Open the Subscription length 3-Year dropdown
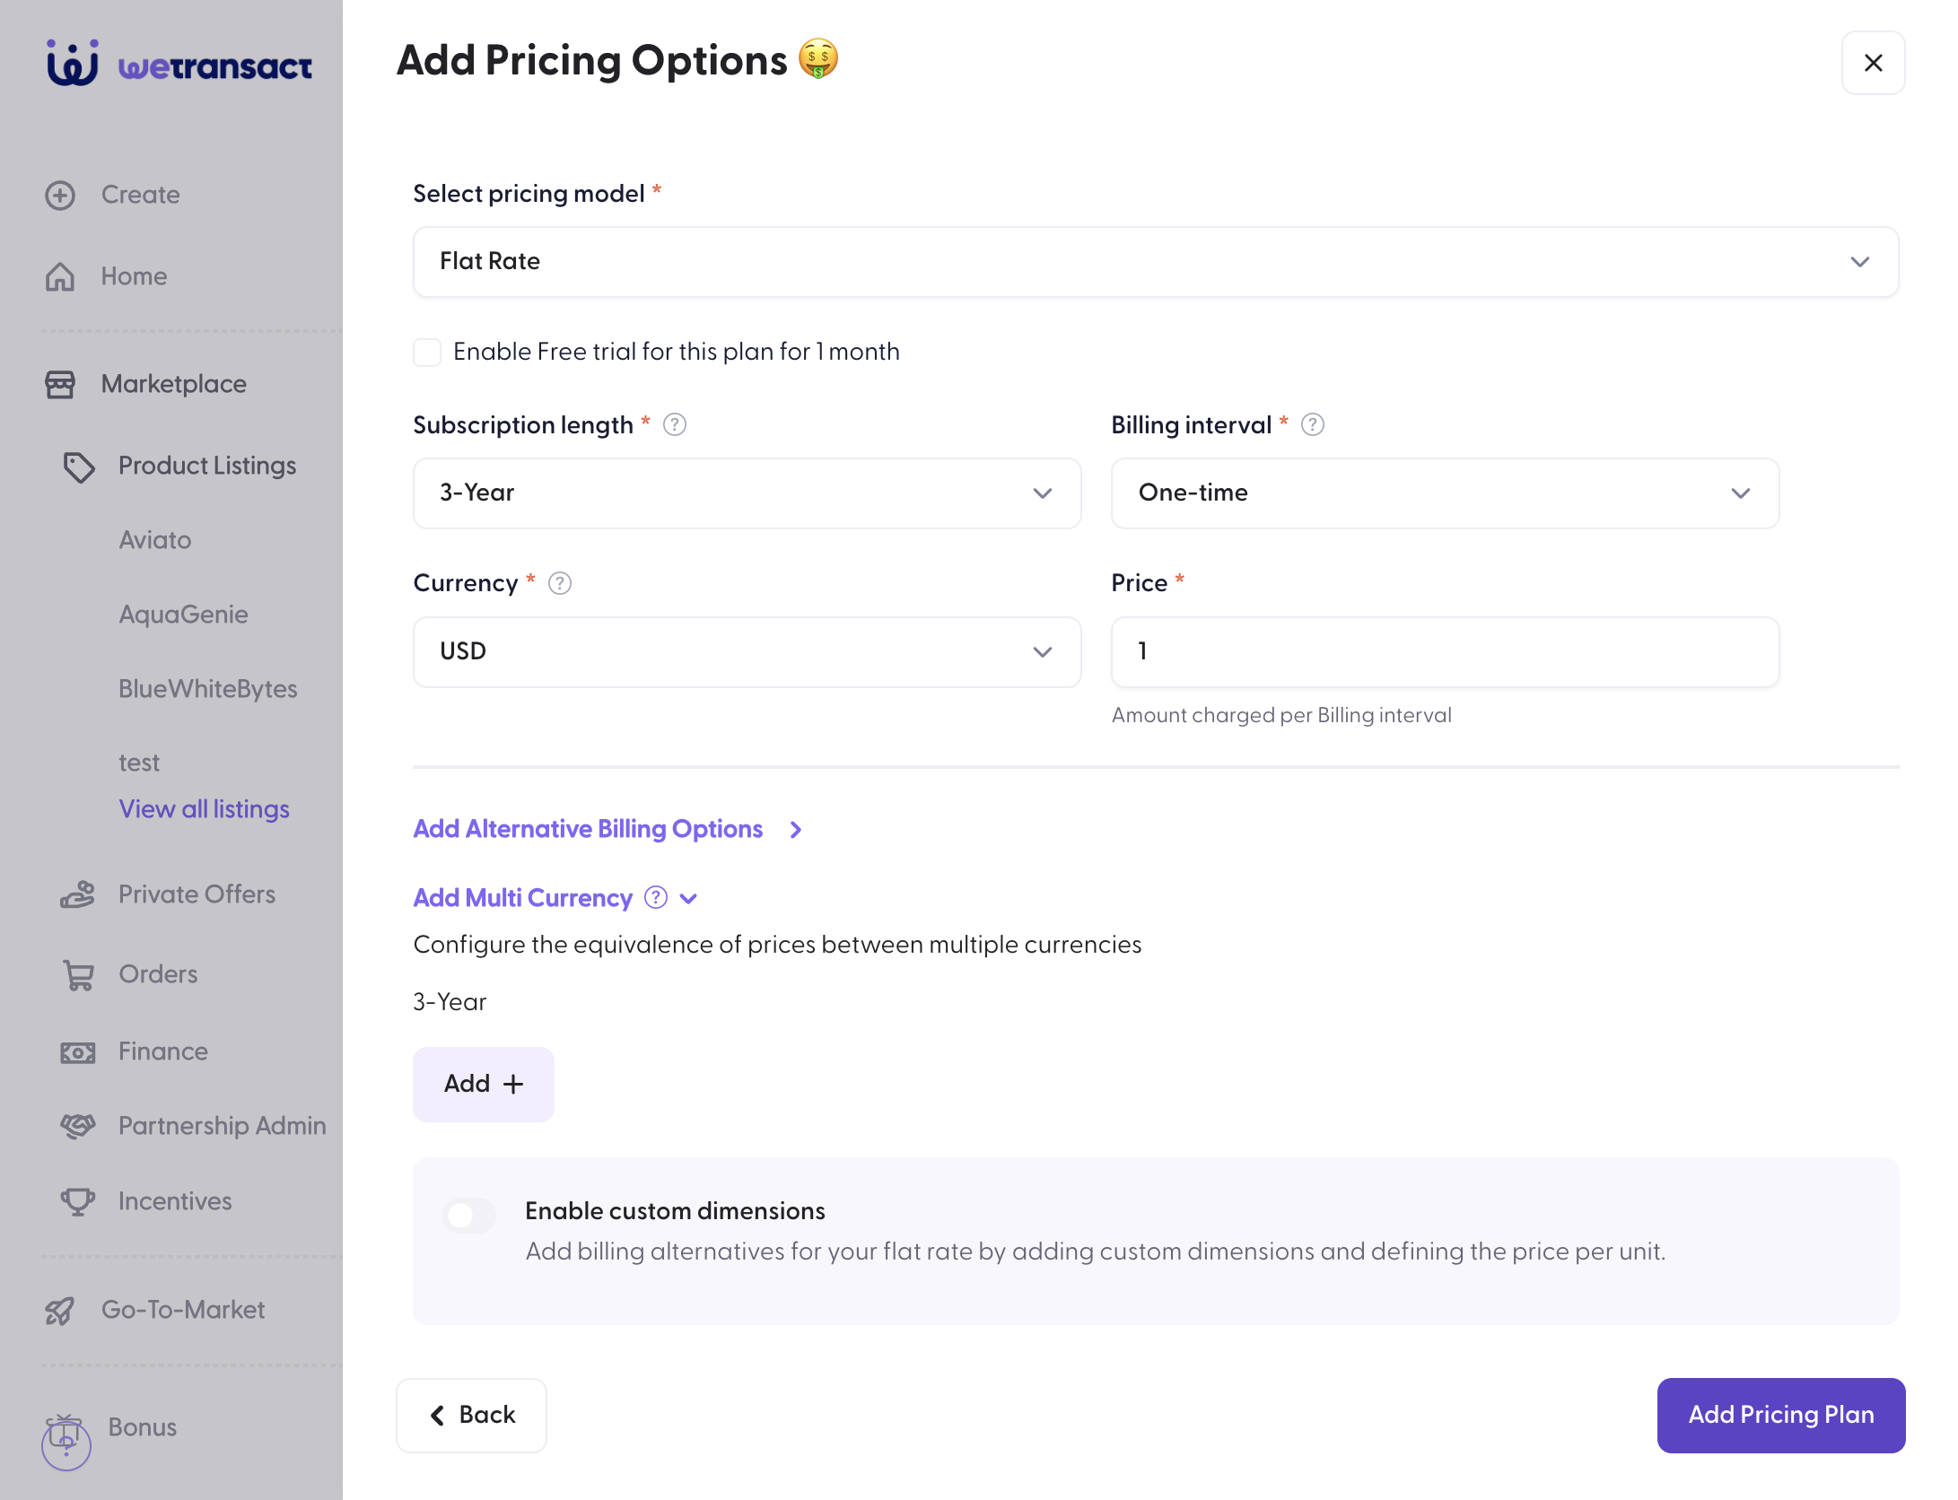1958x1500 pixels. (x=747, y=493)
